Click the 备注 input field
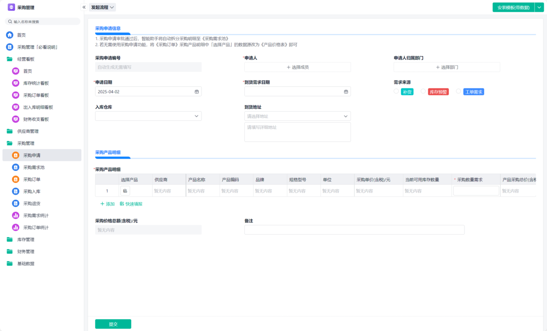547x331 pixels. point(354,230)
